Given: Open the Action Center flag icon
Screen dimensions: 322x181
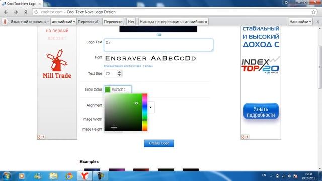Looking at the screenshot, I should pyautogui.click(x=295, y=176).
